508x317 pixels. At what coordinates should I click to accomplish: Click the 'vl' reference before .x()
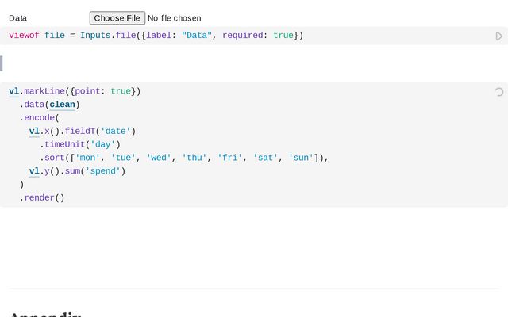(x=34, y=131)
